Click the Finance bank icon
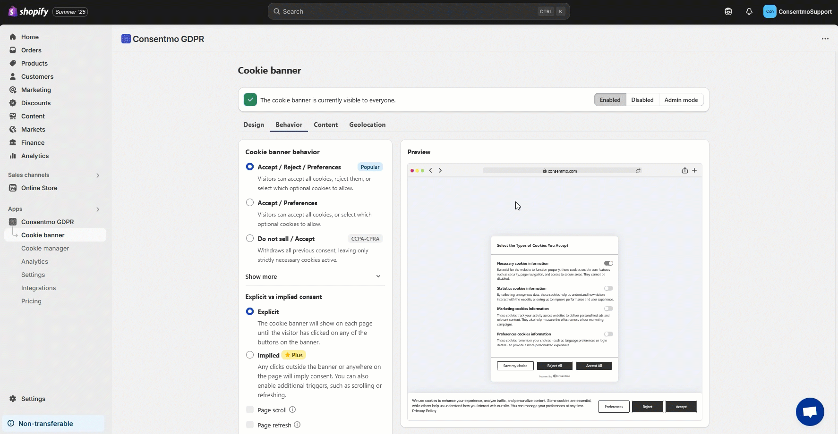The height and width of the screenshot is (434, 838). pyautogui.click(x=13, y=142)
